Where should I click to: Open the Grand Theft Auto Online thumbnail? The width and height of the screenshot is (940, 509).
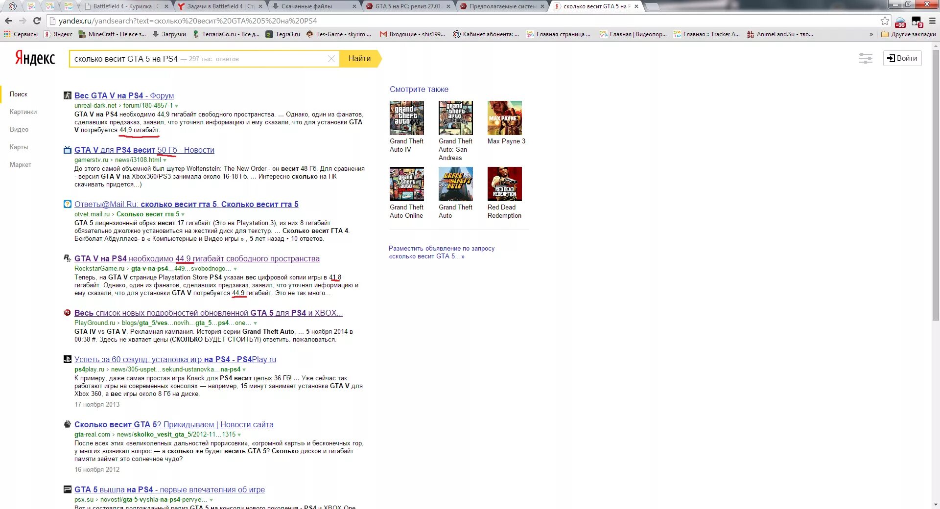point(406,184)
